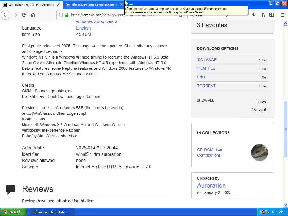
Task: Click 'EbhefgyWin: Whistler shellstyle' credit line
Action: pos(49,136)
